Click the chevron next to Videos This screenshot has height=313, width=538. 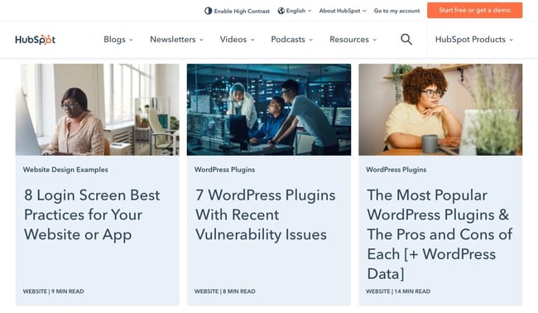coord(252,40)
